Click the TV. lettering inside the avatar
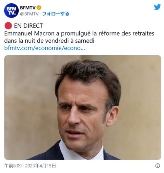The image size is (164, 173). click(12, 13)
